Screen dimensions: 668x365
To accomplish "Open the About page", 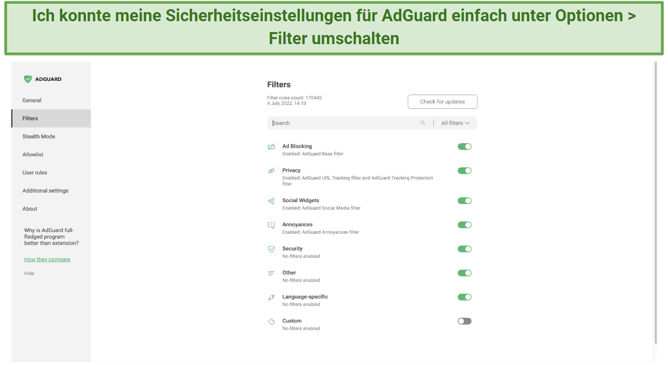I will click(x=51, y=209).
